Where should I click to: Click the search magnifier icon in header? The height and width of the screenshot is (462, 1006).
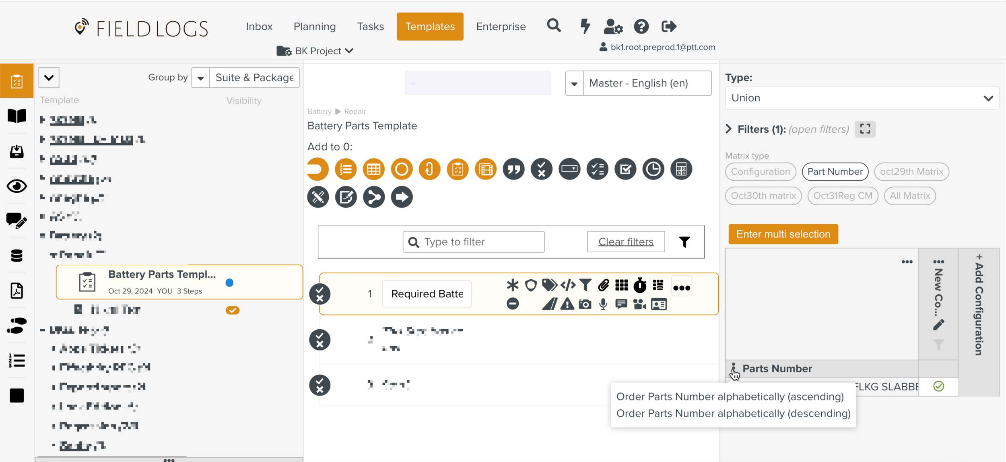[554, 26]
